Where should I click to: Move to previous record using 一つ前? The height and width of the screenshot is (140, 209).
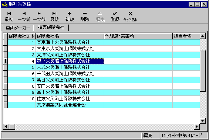click(x=24, y=17)
